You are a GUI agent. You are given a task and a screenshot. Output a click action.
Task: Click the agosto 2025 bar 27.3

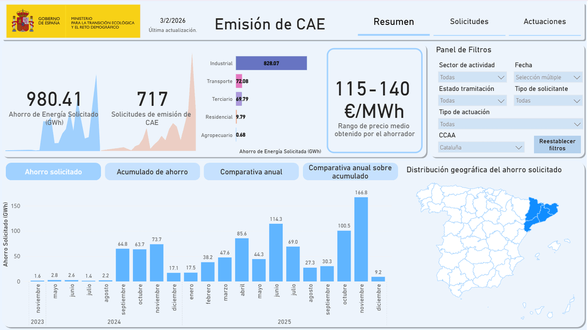click(310, 275)
